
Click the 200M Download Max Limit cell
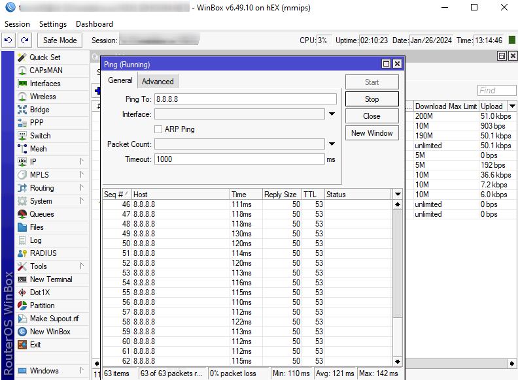pos(445,116)
